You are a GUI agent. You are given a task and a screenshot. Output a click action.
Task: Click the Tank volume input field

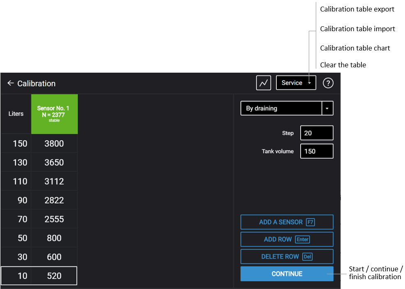click(317, 151)
